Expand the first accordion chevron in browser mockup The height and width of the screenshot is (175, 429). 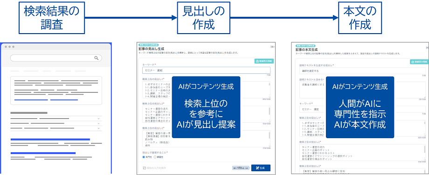point(98,119)
